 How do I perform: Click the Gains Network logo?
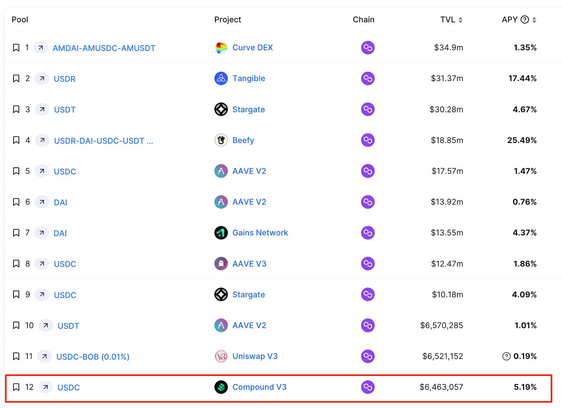[221, 233]
